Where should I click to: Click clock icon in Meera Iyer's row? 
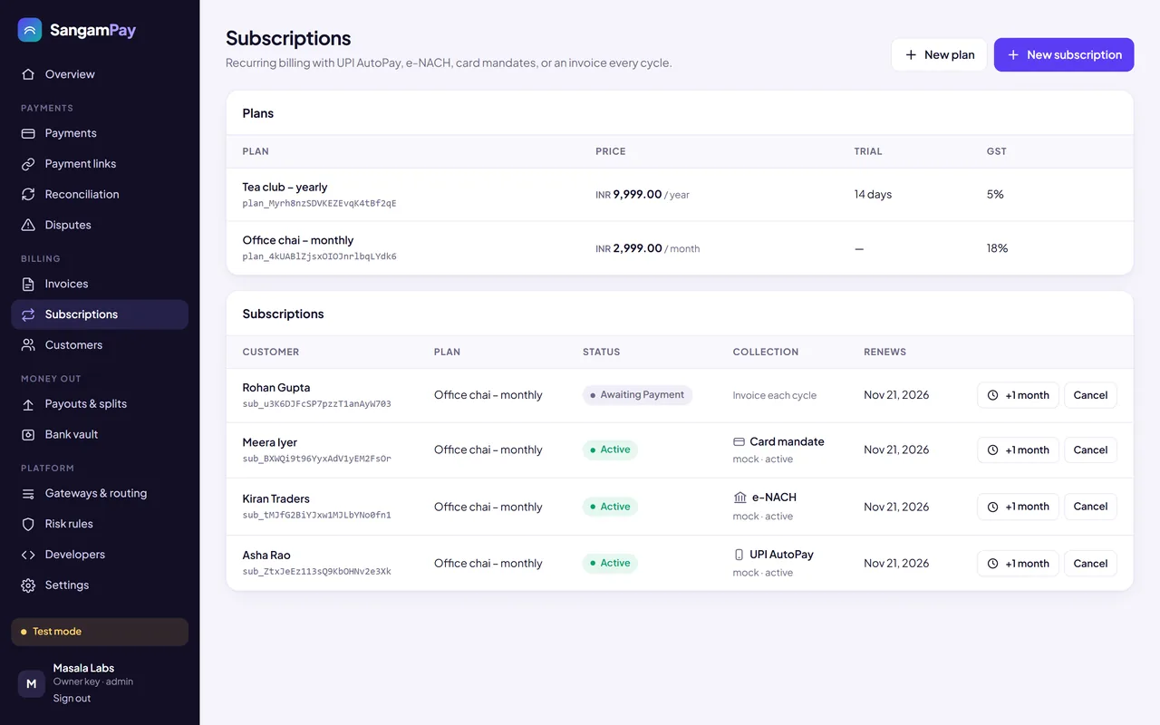tap(993, 450)
